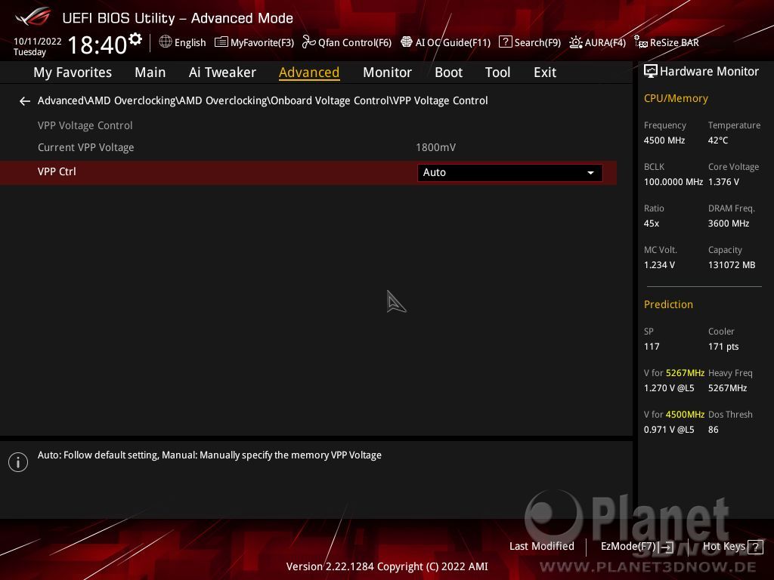This screenshot has width=774, height=580.
Task: Open the VPP Ctrl Auto dropdown
Action: (x=509, y=173)
